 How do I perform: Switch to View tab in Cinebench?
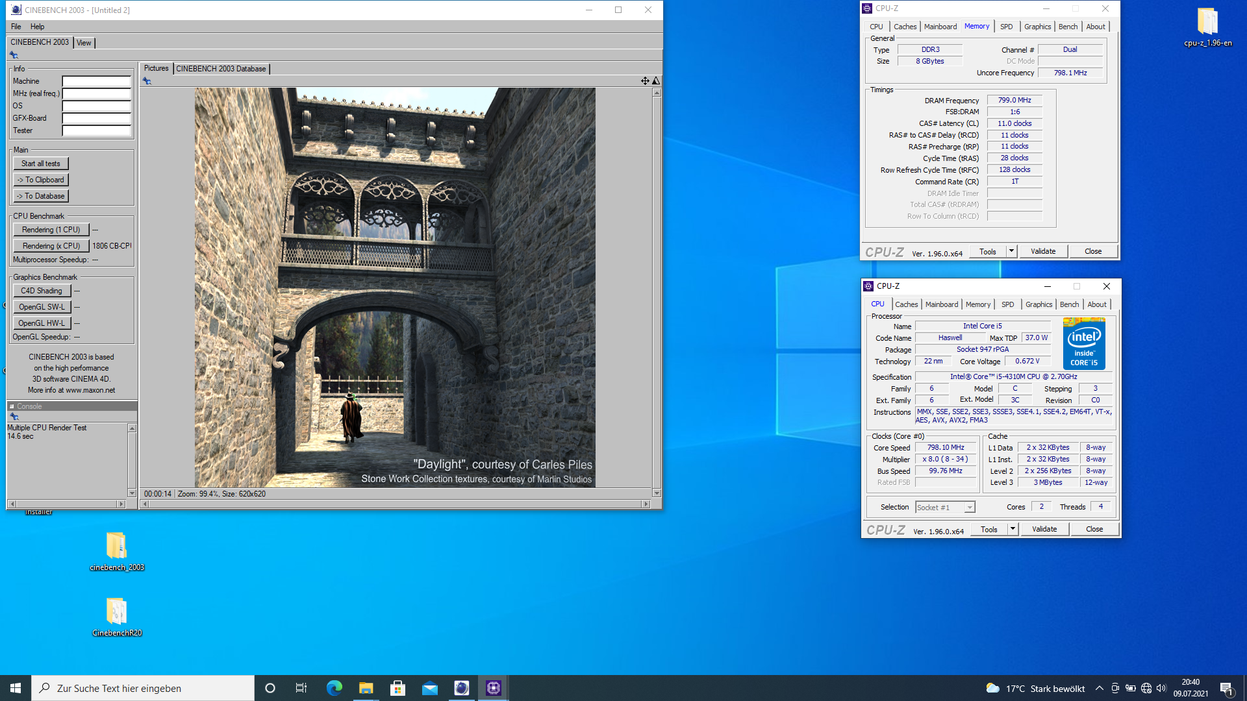point(84,43)
